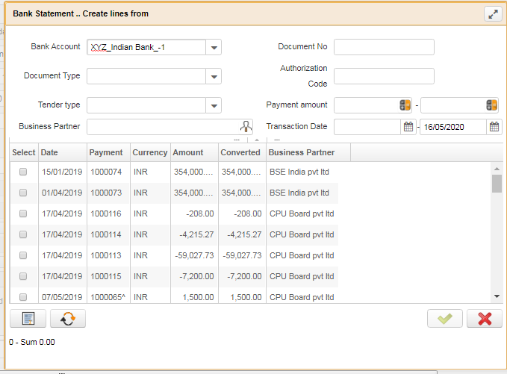The width and height of the screenshot is (507, 374).
Task: Click the INR currency cell for 1000113
Action: point(140,256)
